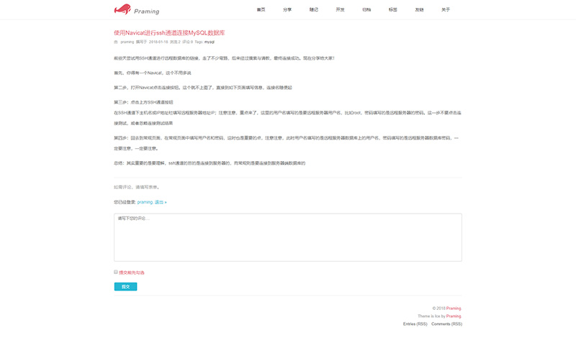Open the Navicat ssh MySQL post title
The image size is (576, 343).
[x=169, y=32]
